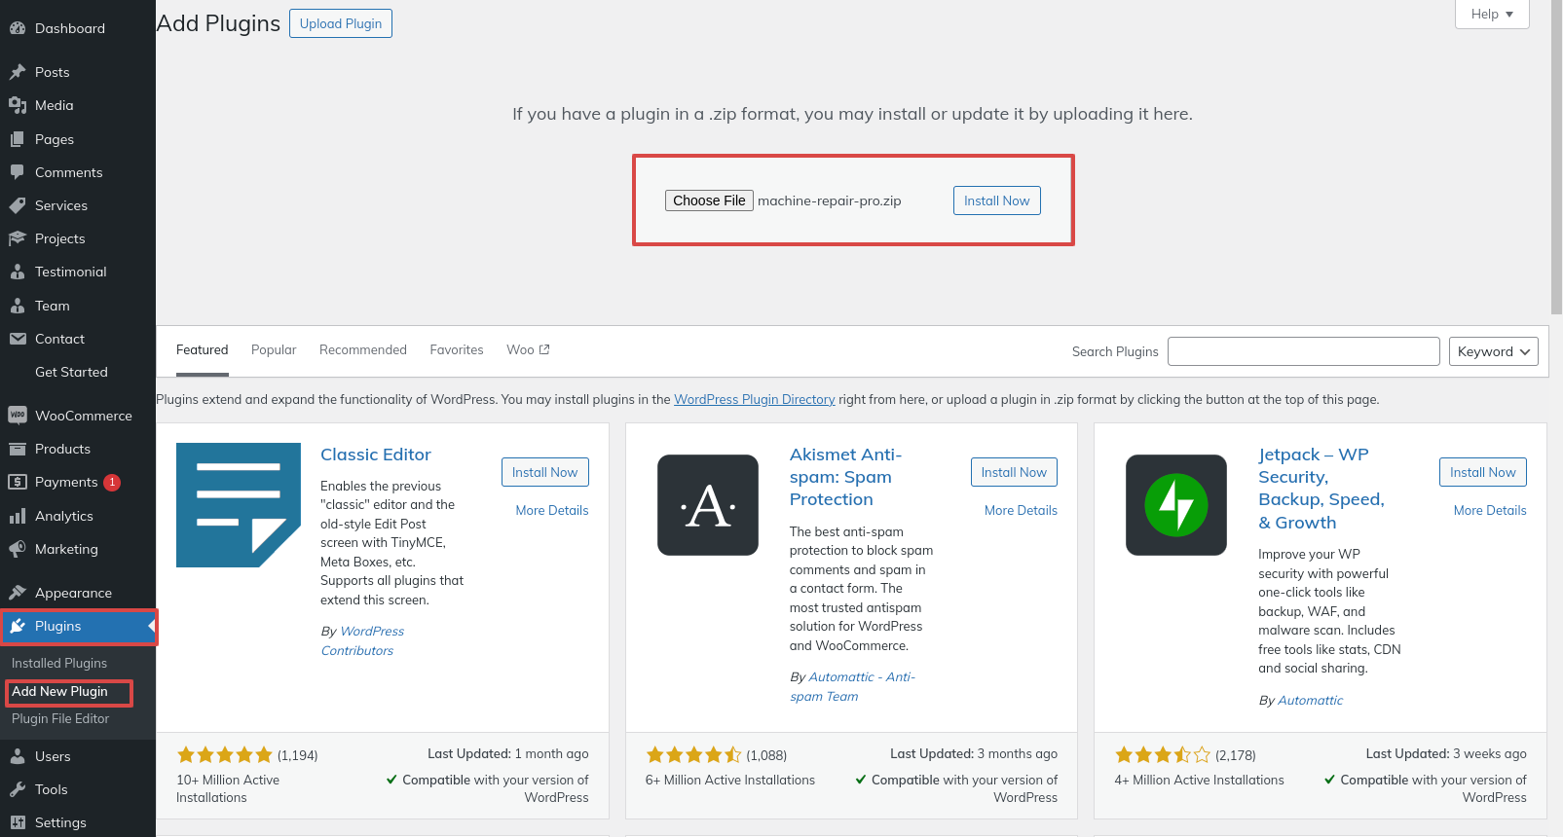Open the Woo external link tab
1563x837 pixels.
point(528,350)
